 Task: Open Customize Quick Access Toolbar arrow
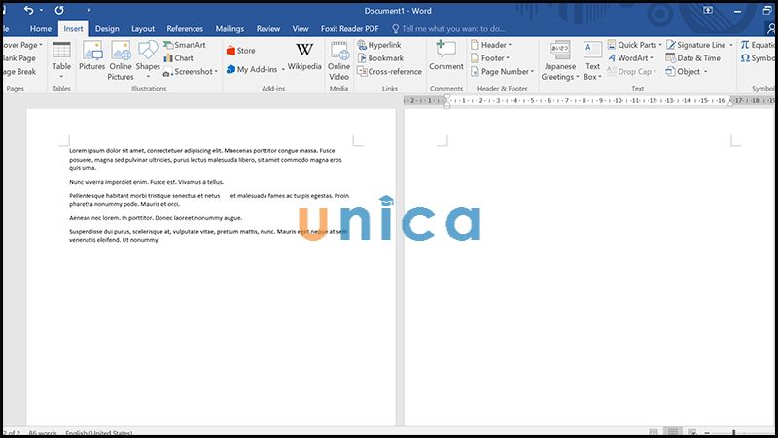(88, 10)
